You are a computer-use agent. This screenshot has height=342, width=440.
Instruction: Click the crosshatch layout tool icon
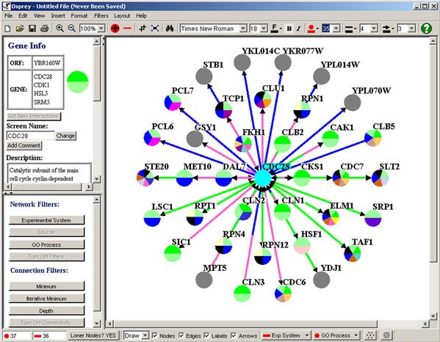[x=143, y=29]
